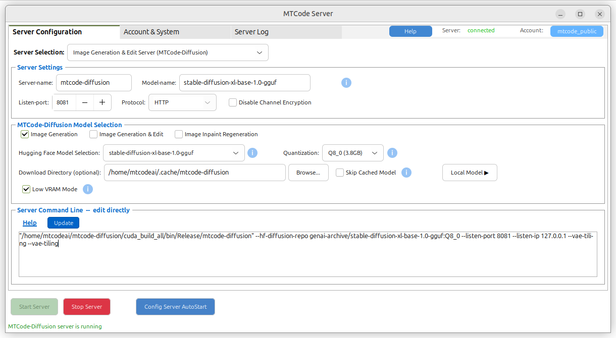Click the Server-name input field
The image size is (616, 338).
[x=94, y=83]
